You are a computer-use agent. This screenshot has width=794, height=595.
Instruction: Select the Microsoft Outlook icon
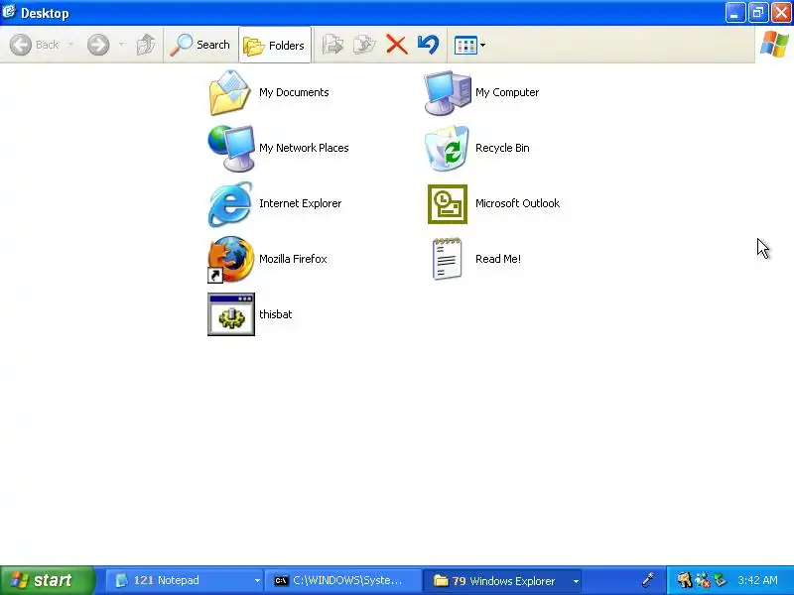[x=448, y=204]
